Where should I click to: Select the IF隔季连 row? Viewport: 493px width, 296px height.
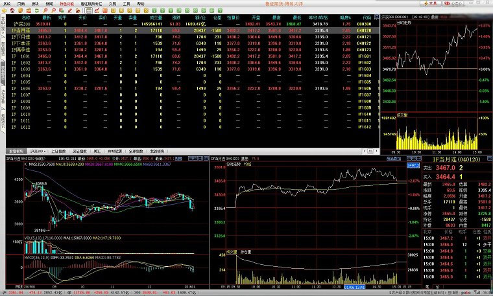[193, 50]
